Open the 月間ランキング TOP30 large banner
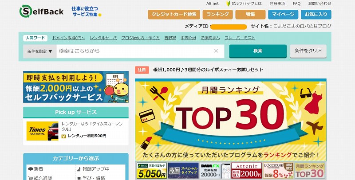 tap(231, 120)
